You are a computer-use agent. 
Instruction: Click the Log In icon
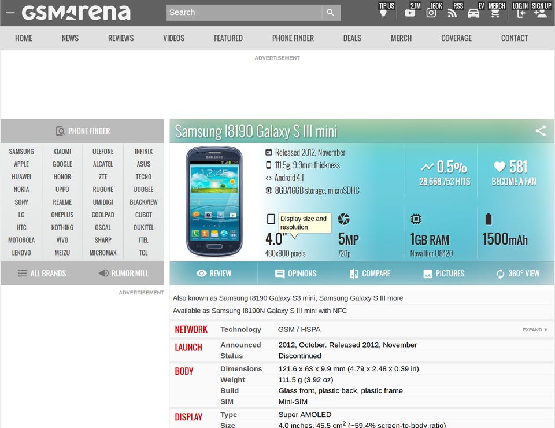point(521,13)
